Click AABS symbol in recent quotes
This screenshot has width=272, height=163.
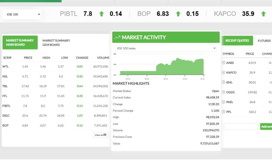[x=230, y=63]
